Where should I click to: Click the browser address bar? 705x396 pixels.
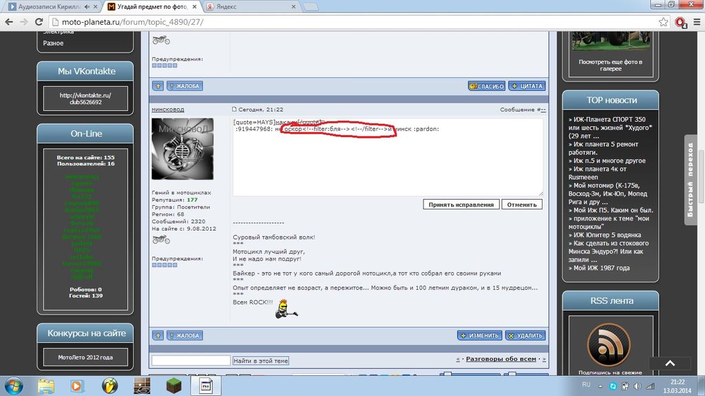344,22
